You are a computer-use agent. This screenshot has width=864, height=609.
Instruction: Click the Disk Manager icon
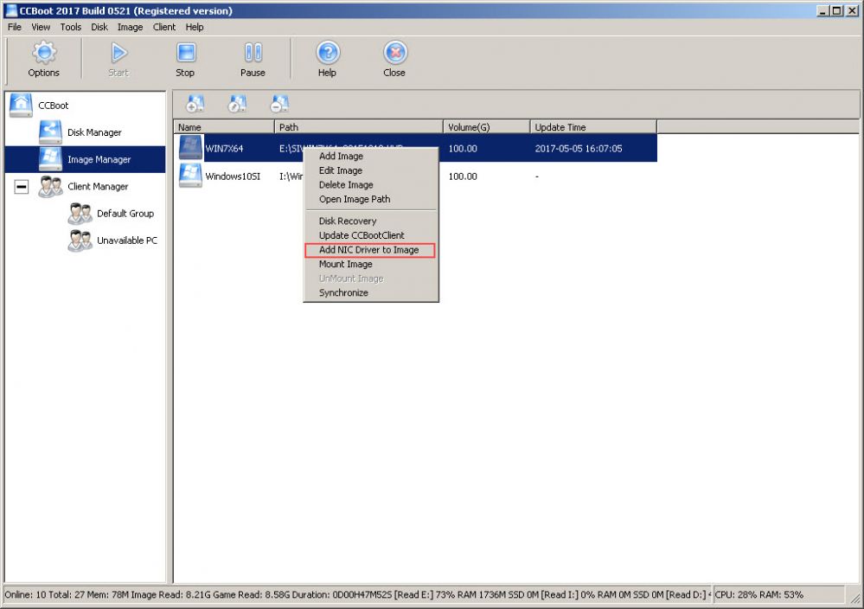tap(50, 131)
